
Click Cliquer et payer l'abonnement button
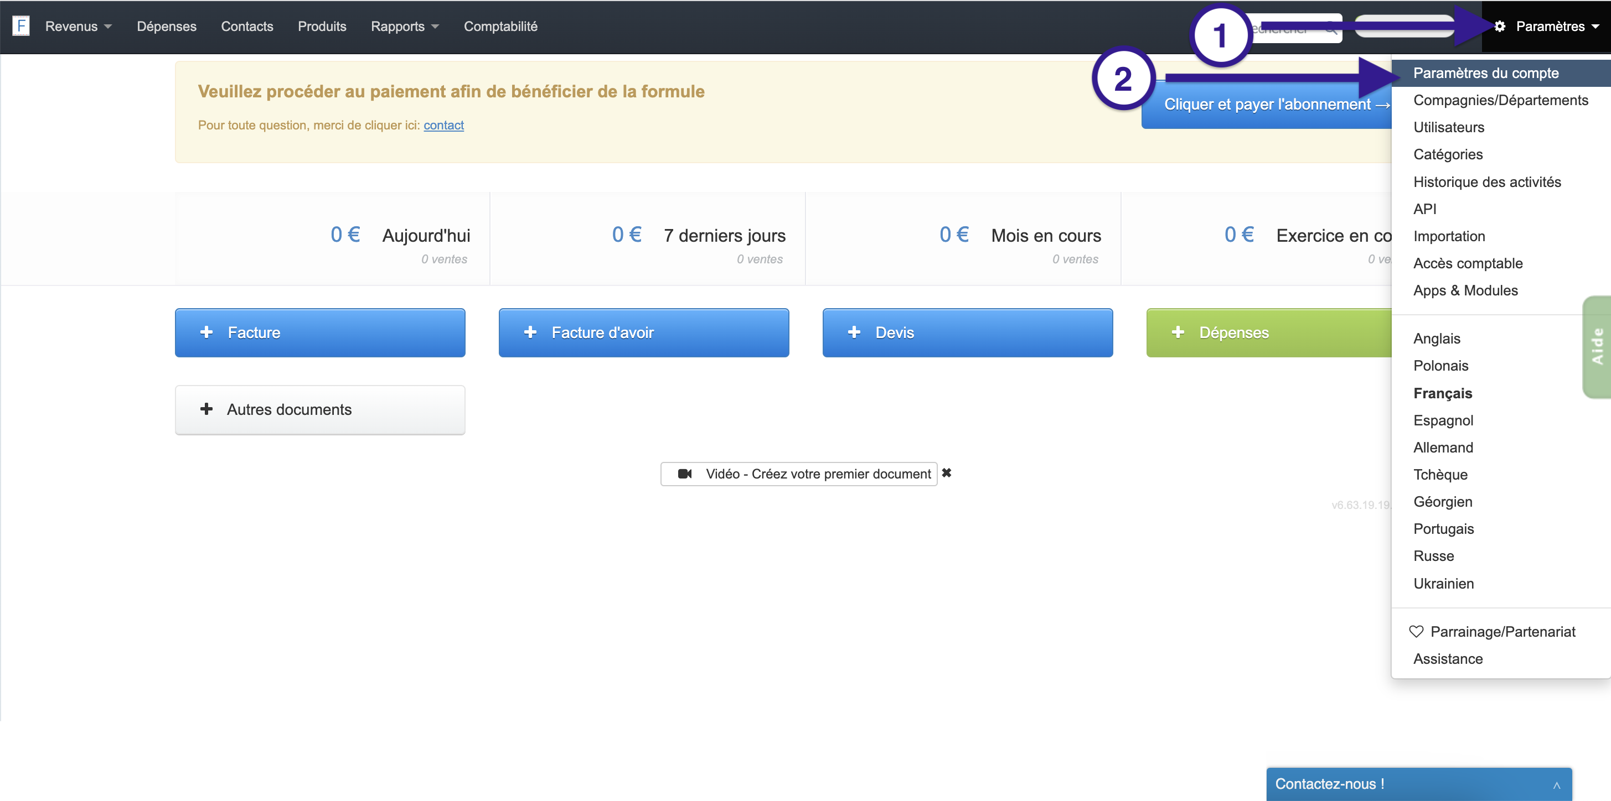1267,105
